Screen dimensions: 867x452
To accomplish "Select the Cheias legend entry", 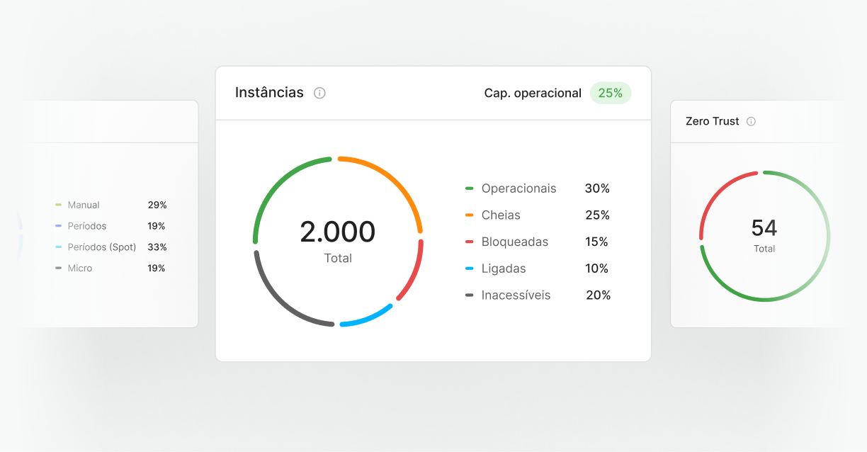I will (501, 215).
